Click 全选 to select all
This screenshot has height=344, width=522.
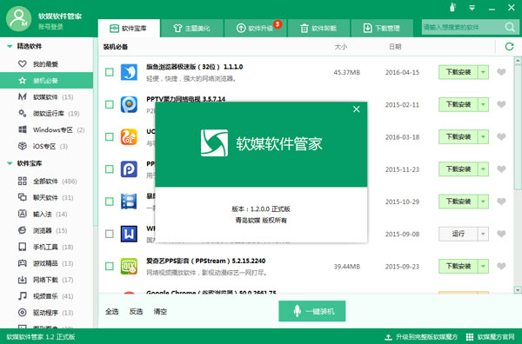click(112, 312)
